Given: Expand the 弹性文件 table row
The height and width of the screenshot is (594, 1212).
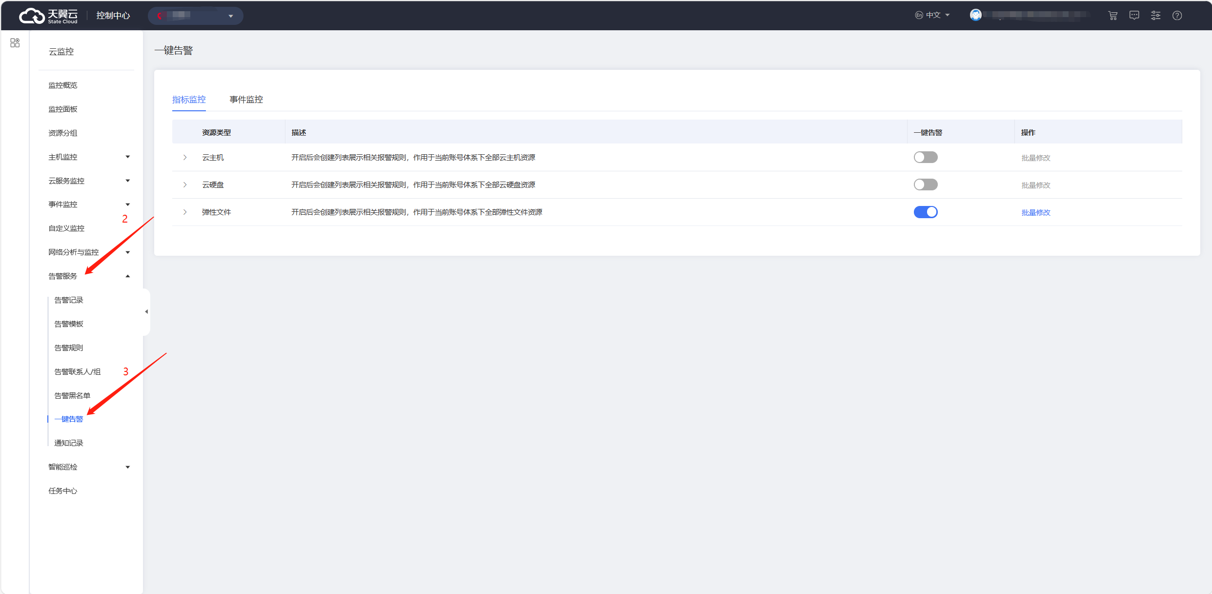Looking at the screenshot, I should (185, 212).
